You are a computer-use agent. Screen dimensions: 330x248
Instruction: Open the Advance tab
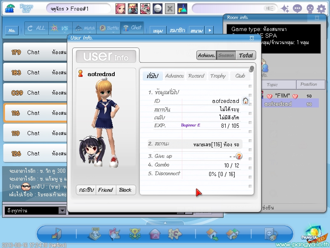point(174,76)
